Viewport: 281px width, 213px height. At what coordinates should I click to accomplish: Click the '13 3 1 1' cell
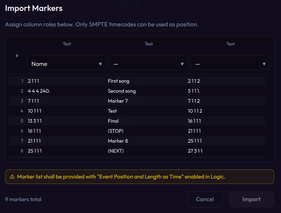(x=35, y=121)
